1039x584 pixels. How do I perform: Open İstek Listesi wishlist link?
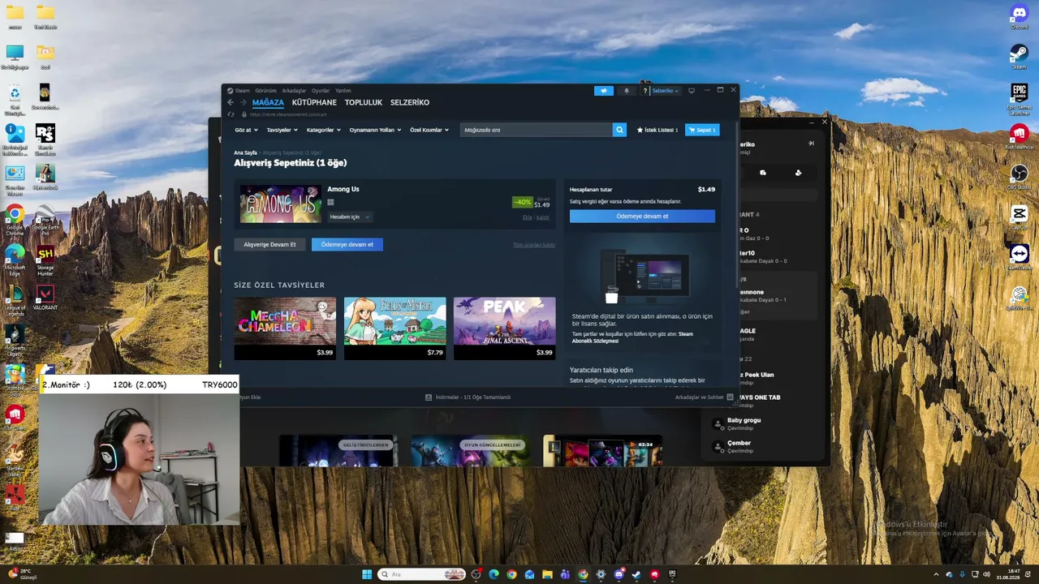pyautogui.click(x=657, y=130)
